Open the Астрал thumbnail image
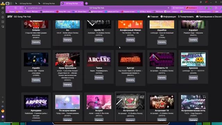Screen dimensions: 222x125 tap(99, 102)
